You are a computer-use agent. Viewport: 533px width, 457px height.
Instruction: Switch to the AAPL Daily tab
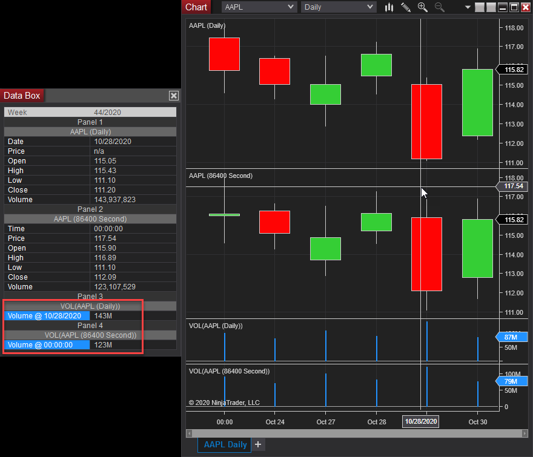[x=223, y=444]
